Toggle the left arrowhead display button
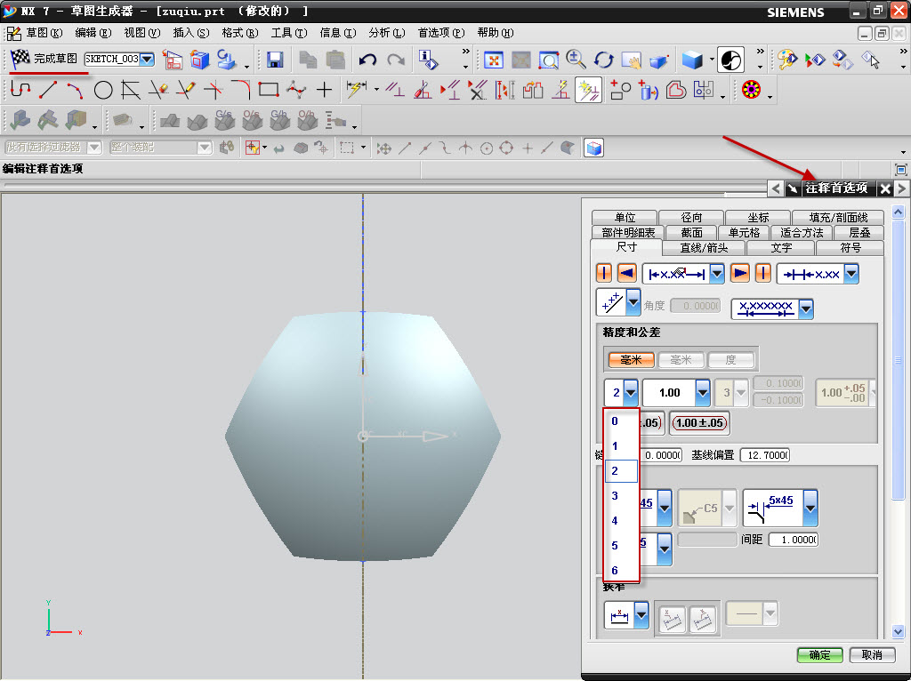The height and width of the screenshot is (681, 911). tap(626, 274)
